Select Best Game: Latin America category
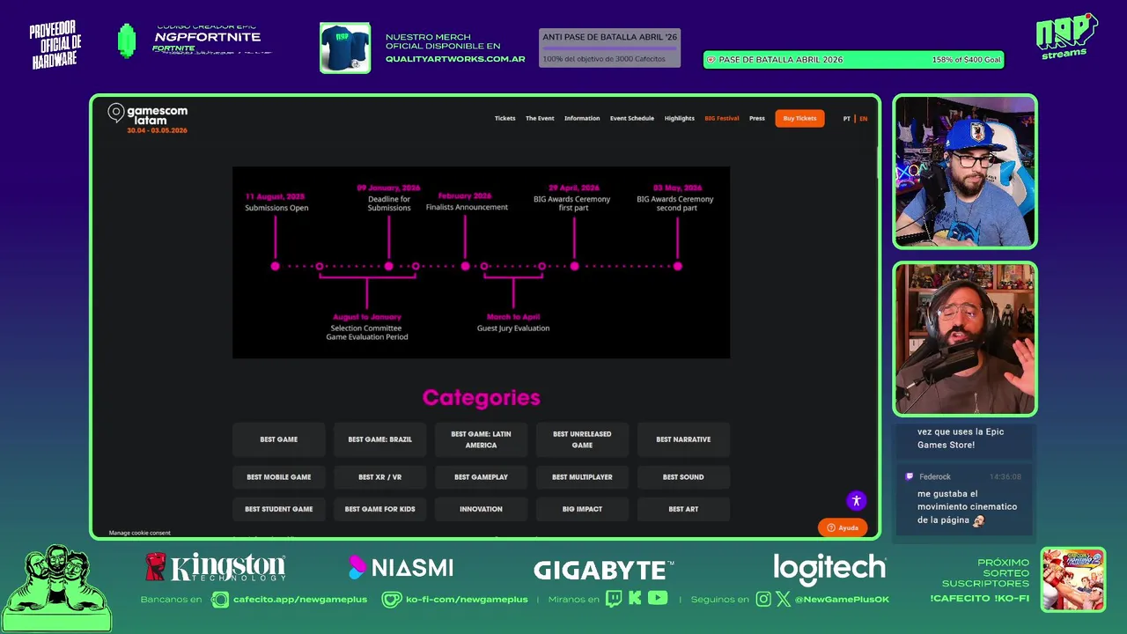1127x634 pixels. 481,439
